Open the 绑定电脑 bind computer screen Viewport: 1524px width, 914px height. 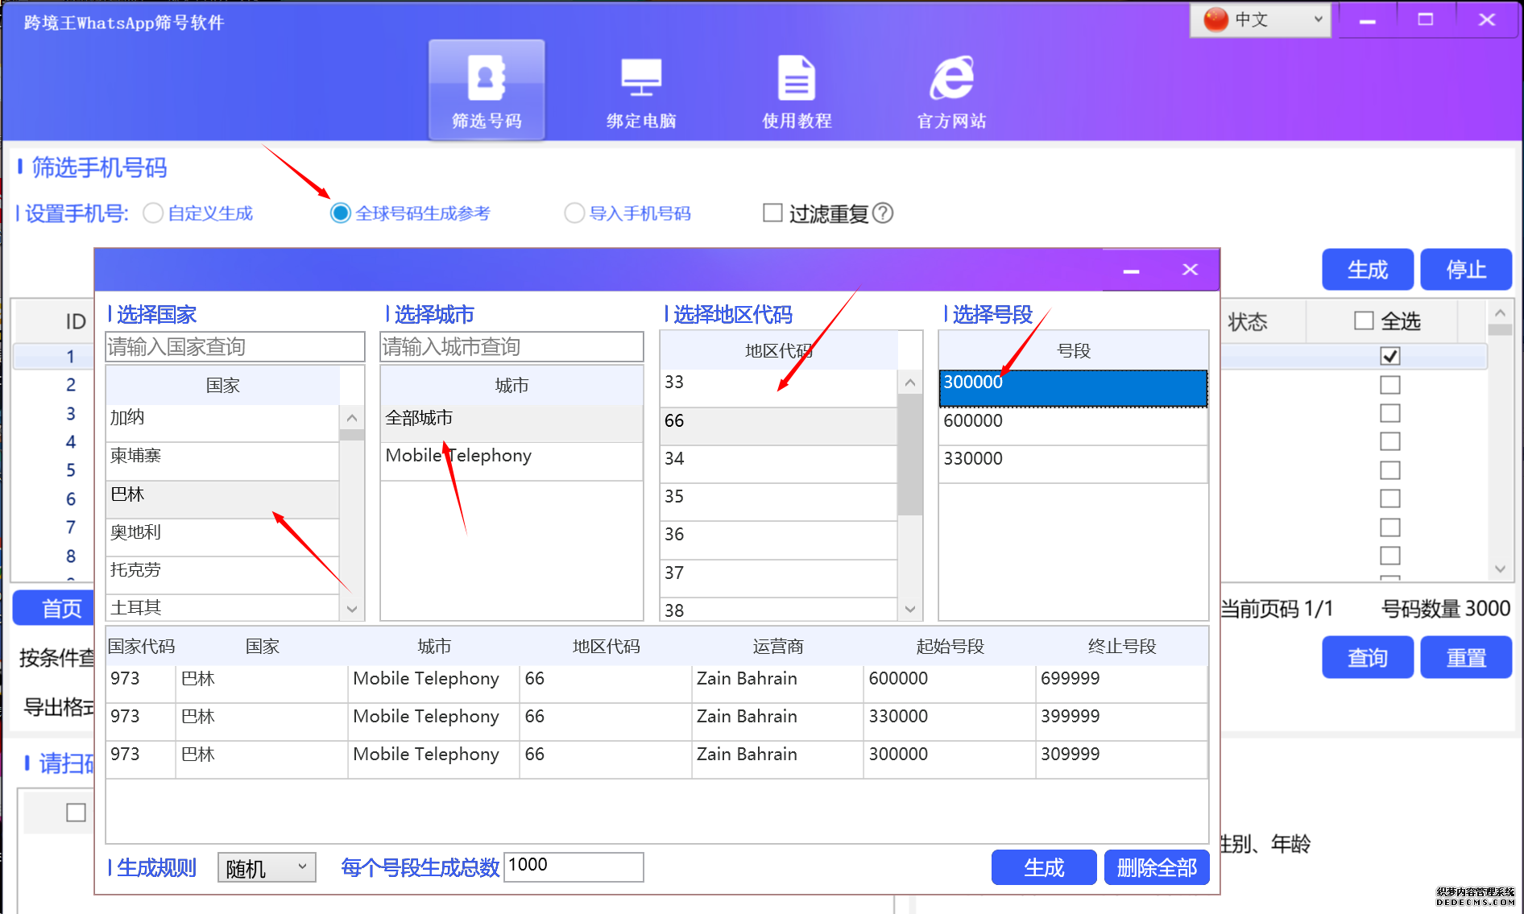point(641,89)
